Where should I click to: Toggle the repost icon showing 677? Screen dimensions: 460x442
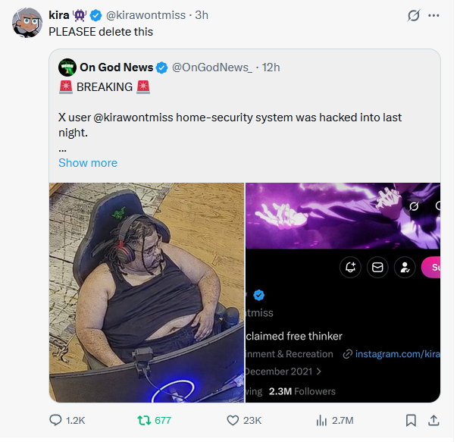click(x=143, y=420)
